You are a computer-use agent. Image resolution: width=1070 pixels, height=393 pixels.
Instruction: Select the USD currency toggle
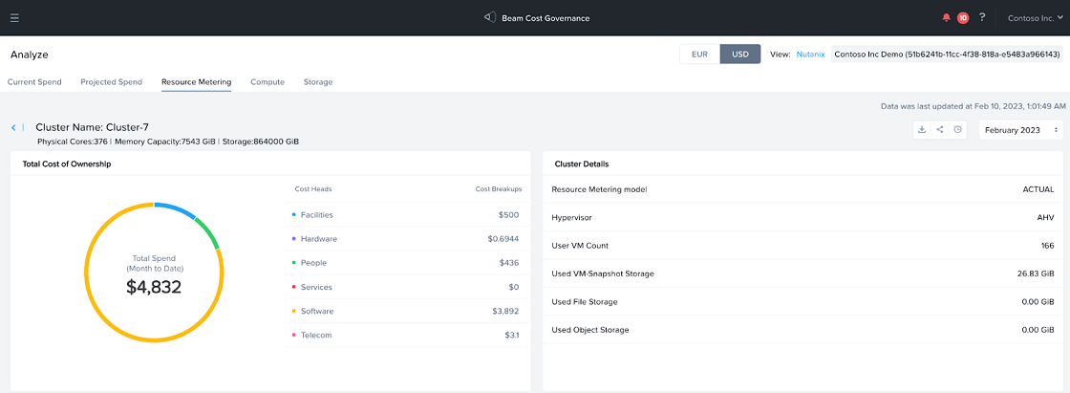(x=740, y=55)
